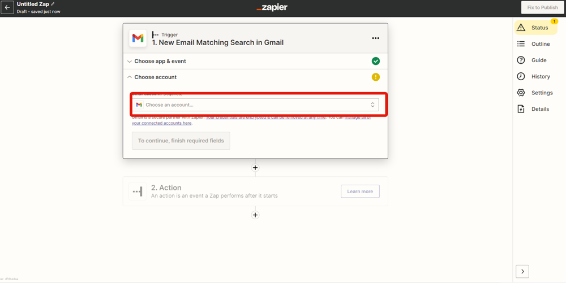The width and height of the screenshot is (566, 283).
Task: Open the Gmail trigger app icon
Action: (x=138, y=38)
